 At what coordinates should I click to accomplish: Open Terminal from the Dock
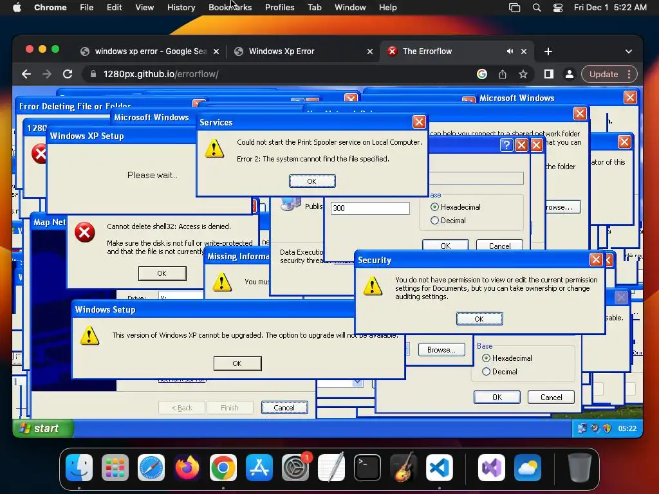pyautogui.click(x=367, y=467)
